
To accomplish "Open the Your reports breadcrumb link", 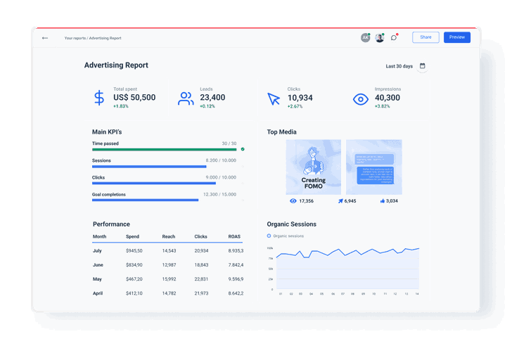I will click(75, 38).
